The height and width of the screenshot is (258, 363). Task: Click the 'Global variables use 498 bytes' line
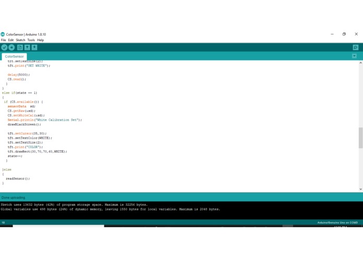coord(110,209)
